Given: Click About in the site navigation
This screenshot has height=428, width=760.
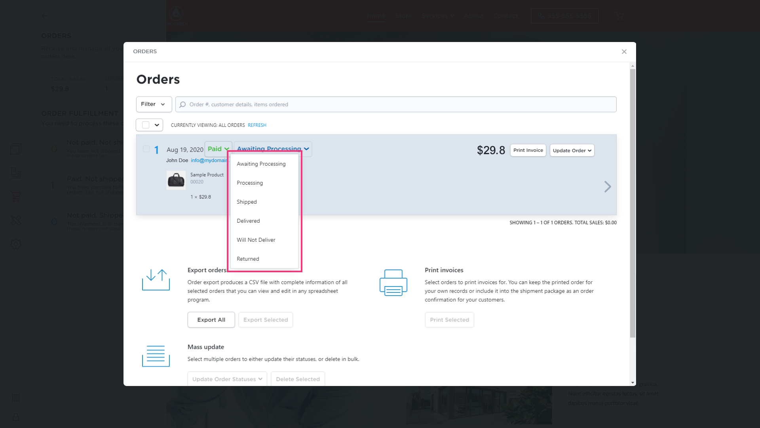Looking at the screenshot, I should point(474,16).
